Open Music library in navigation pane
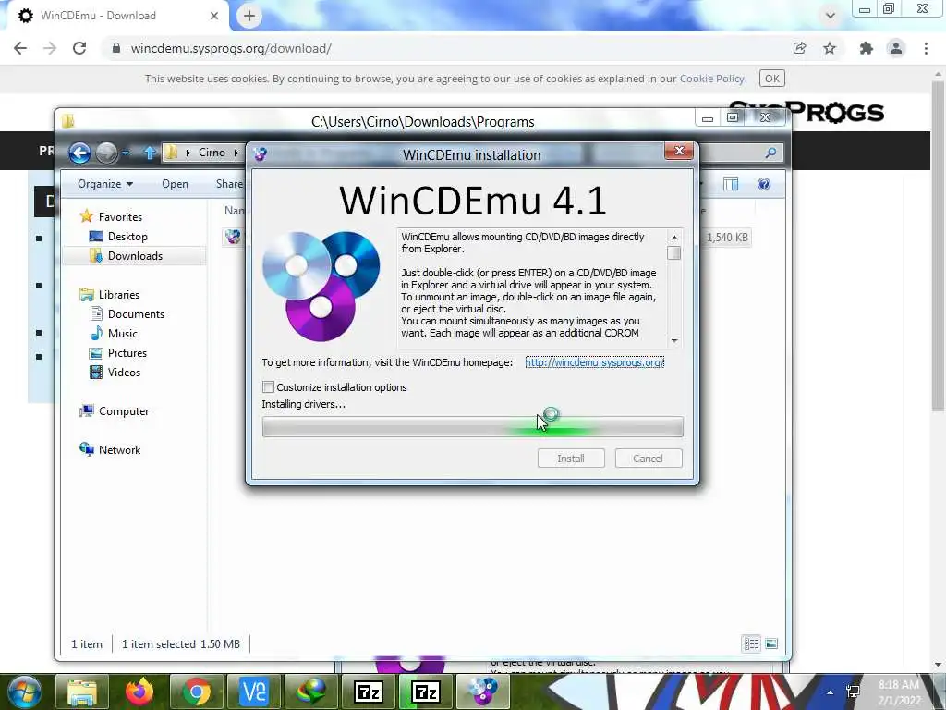Screen dimensions: 946x710 [x=123, y=333]
